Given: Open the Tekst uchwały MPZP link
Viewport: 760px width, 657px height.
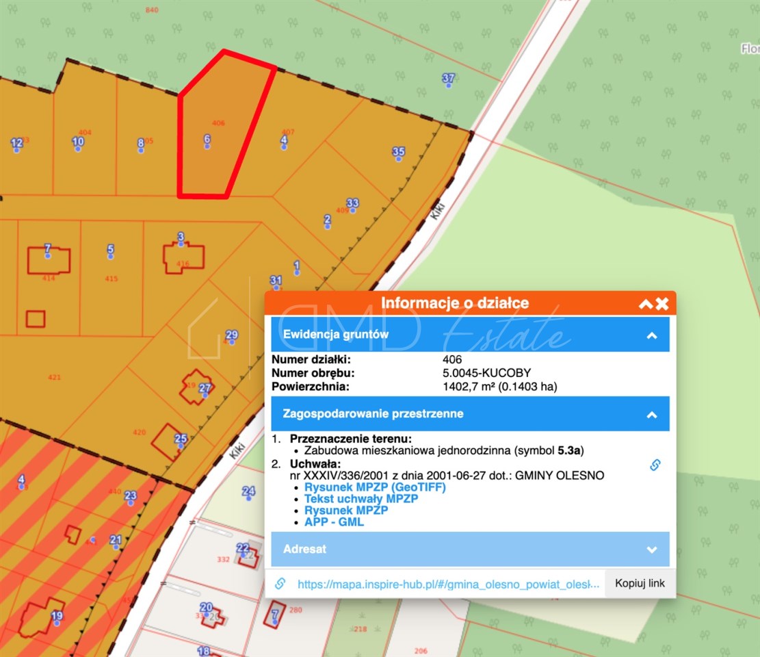Looking at the screenshot, I should [x=361, y=499].
